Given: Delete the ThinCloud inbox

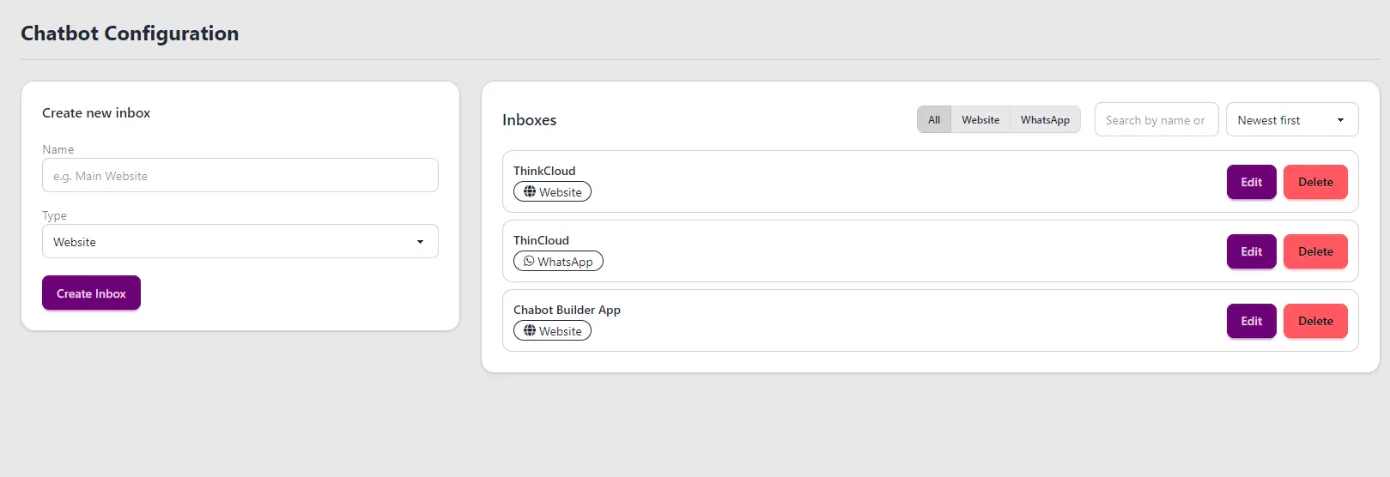Looking at the screenshot, I should click(1315, 251).
